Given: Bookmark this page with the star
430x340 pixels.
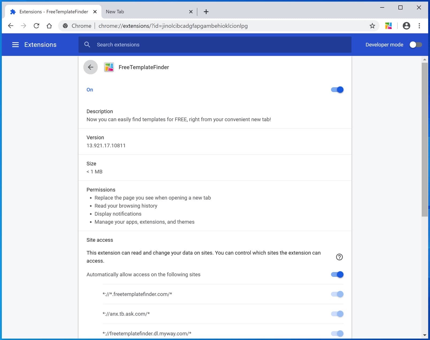Looking at the screenshot, I should [x=372, y=26].
